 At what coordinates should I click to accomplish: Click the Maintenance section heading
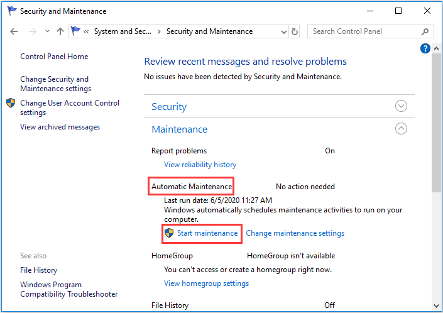[180, 129]
